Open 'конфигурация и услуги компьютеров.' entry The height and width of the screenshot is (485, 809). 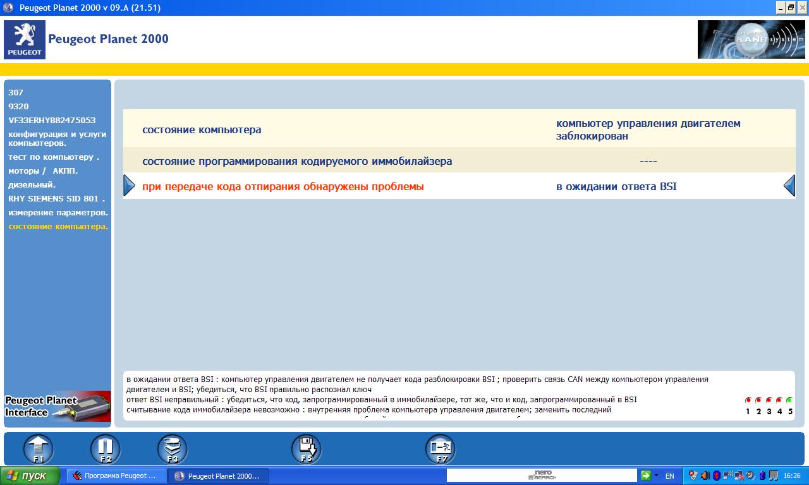[58, 138]
